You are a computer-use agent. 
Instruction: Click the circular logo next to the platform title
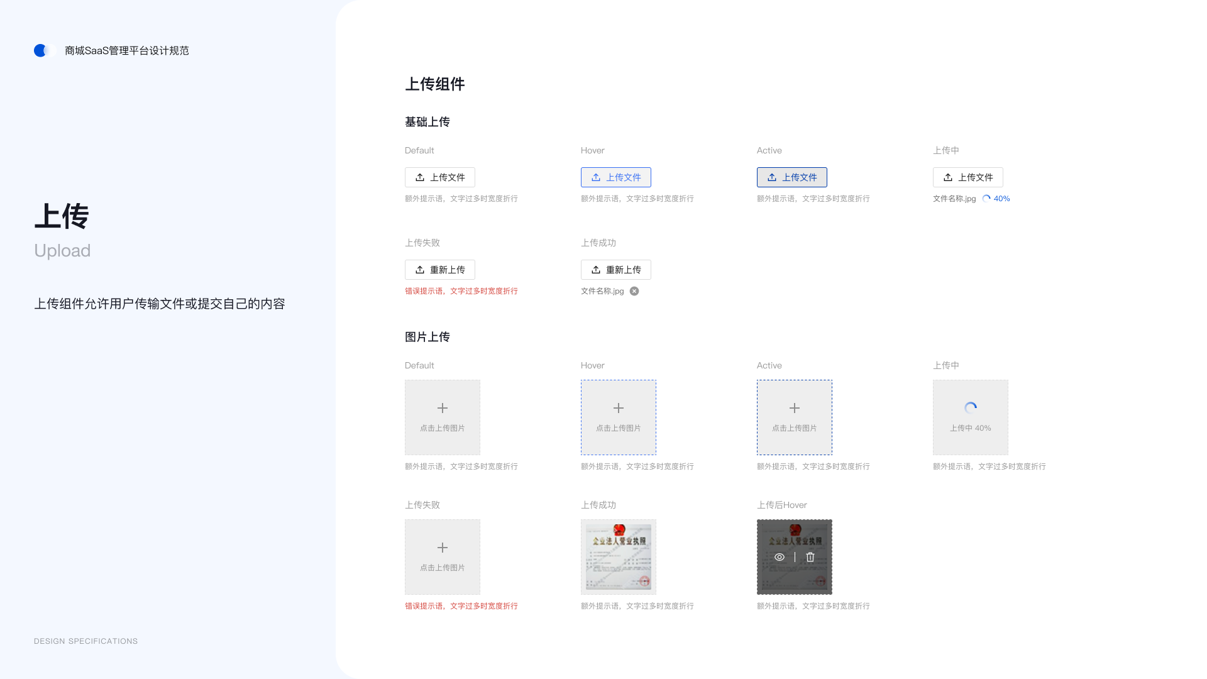click(43, 50)
